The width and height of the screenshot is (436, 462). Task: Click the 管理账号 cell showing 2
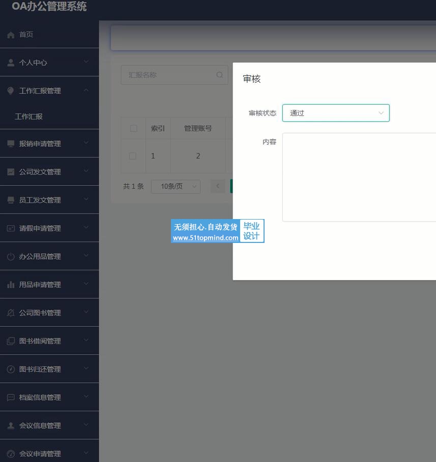coord(198,156)
